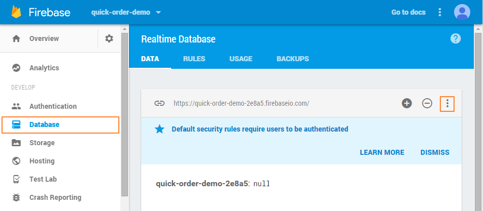This screenshot has height=211, width=483.
Task: Click the Hosting globe icon
Action: click(16, 161)
